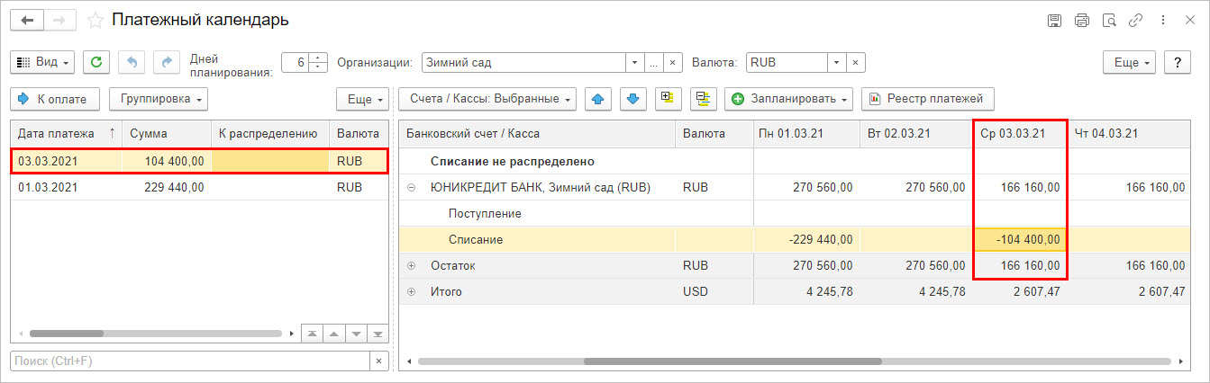This screenshot has height=383, width=1210.
Task: Open the question mark help button
Action: [x=1177, y=62]
